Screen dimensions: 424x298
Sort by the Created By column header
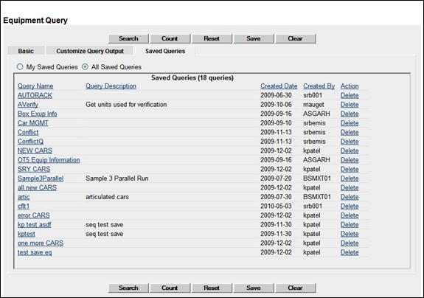[319, 86]
